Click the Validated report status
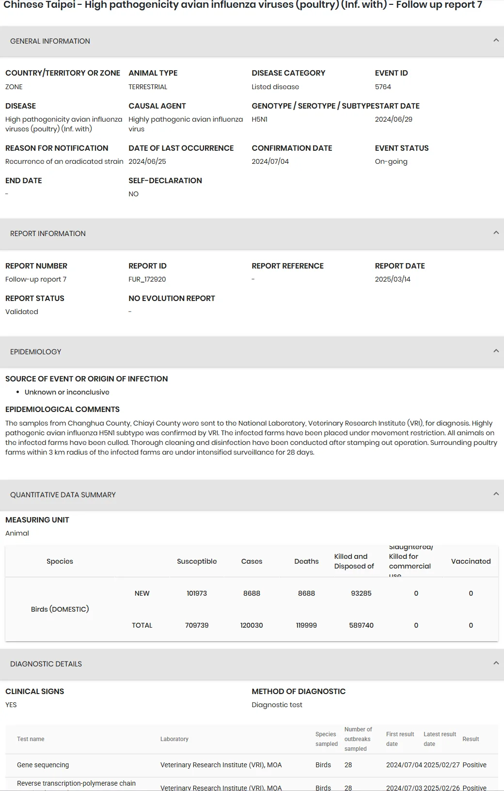 22,312
